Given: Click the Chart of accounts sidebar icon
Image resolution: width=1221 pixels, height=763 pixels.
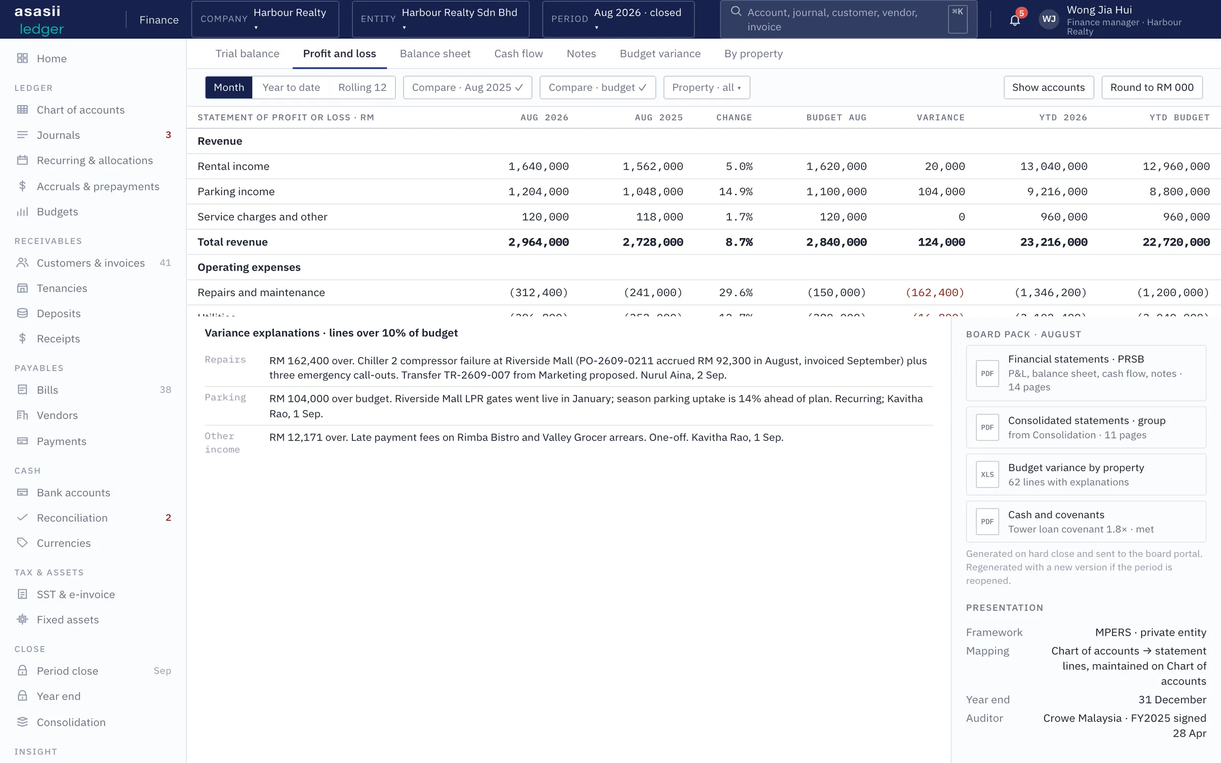Looking at the screenshot, I should [22, 109].
